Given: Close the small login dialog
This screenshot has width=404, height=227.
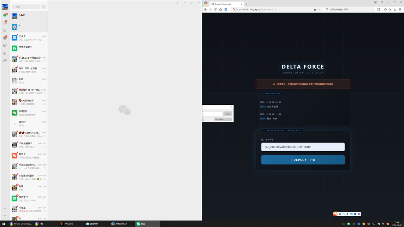Looking at the screenshot, I should pyautogui.click(x=231, y=107).
